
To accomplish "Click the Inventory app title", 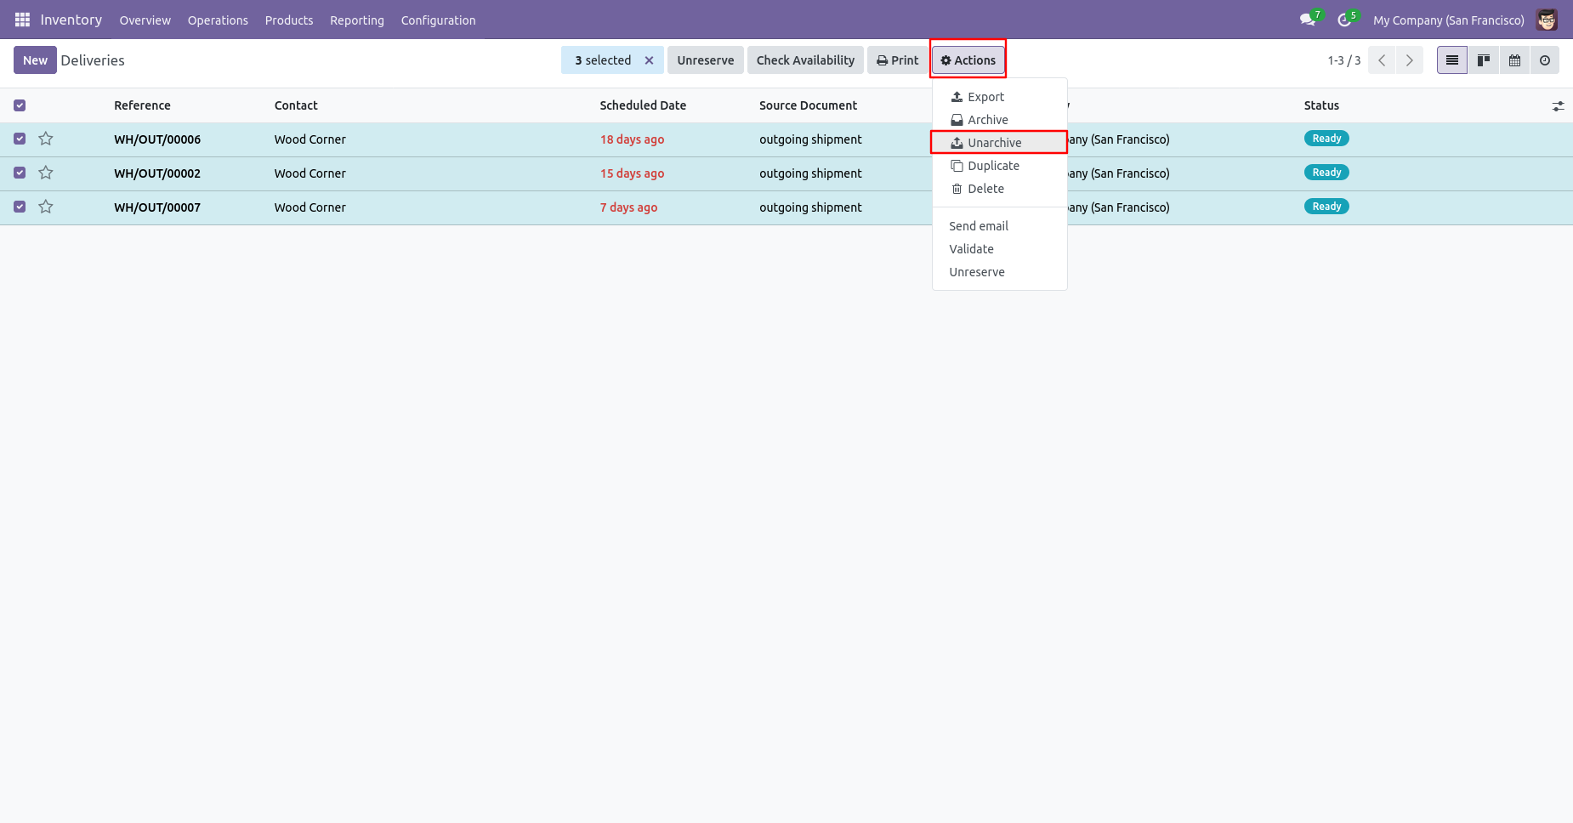I will point(71,20).
